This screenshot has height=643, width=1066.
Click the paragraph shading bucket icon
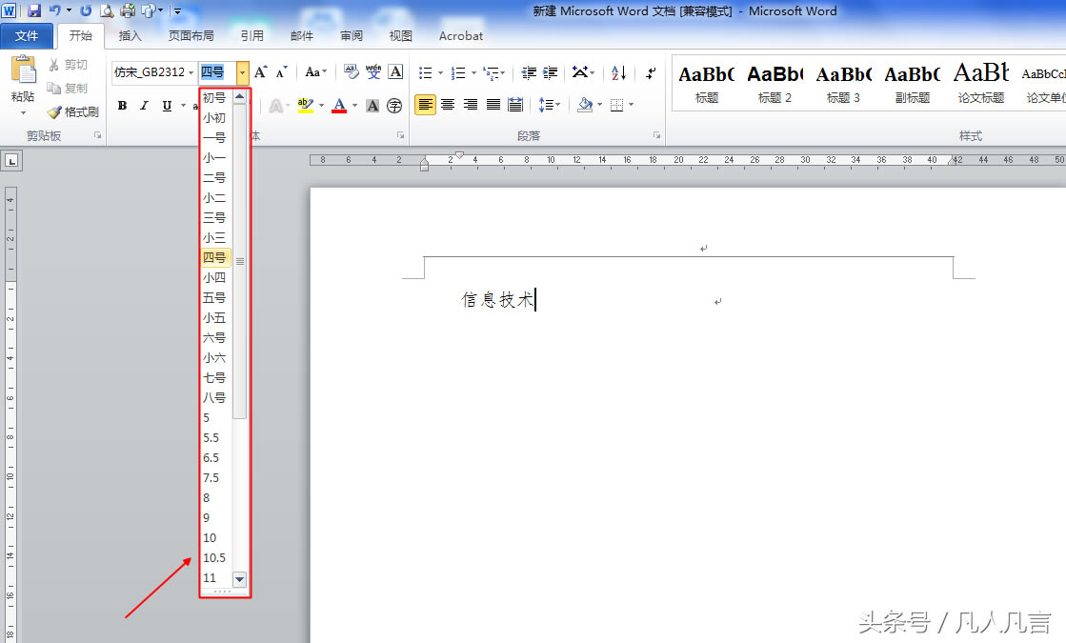585,105
